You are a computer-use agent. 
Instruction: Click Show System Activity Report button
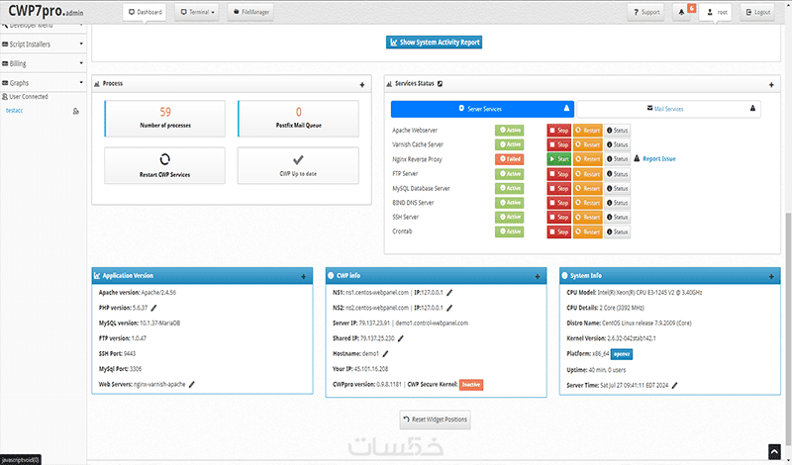coord(434,43)
